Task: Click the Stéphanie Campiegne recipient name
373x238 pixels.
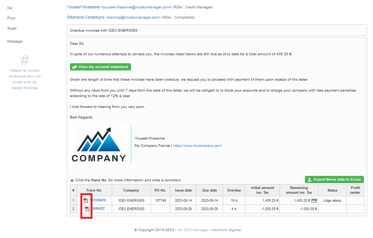Action: [86, 17]
